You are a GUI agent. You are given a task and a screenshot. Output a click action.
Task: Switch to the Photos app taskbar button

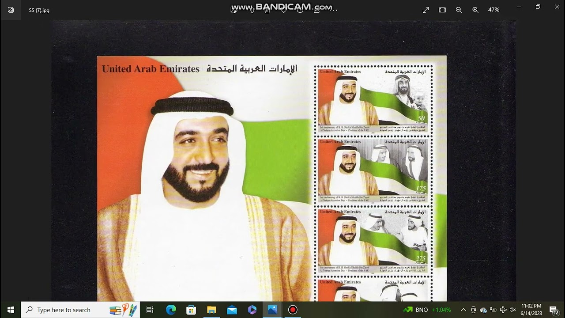click(x=272, y=310)
